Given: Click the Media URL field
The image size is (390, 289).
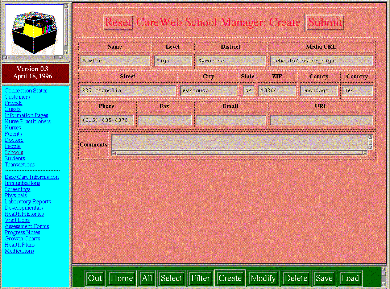Looking at the screenshot, I should (x=321, y=61).
